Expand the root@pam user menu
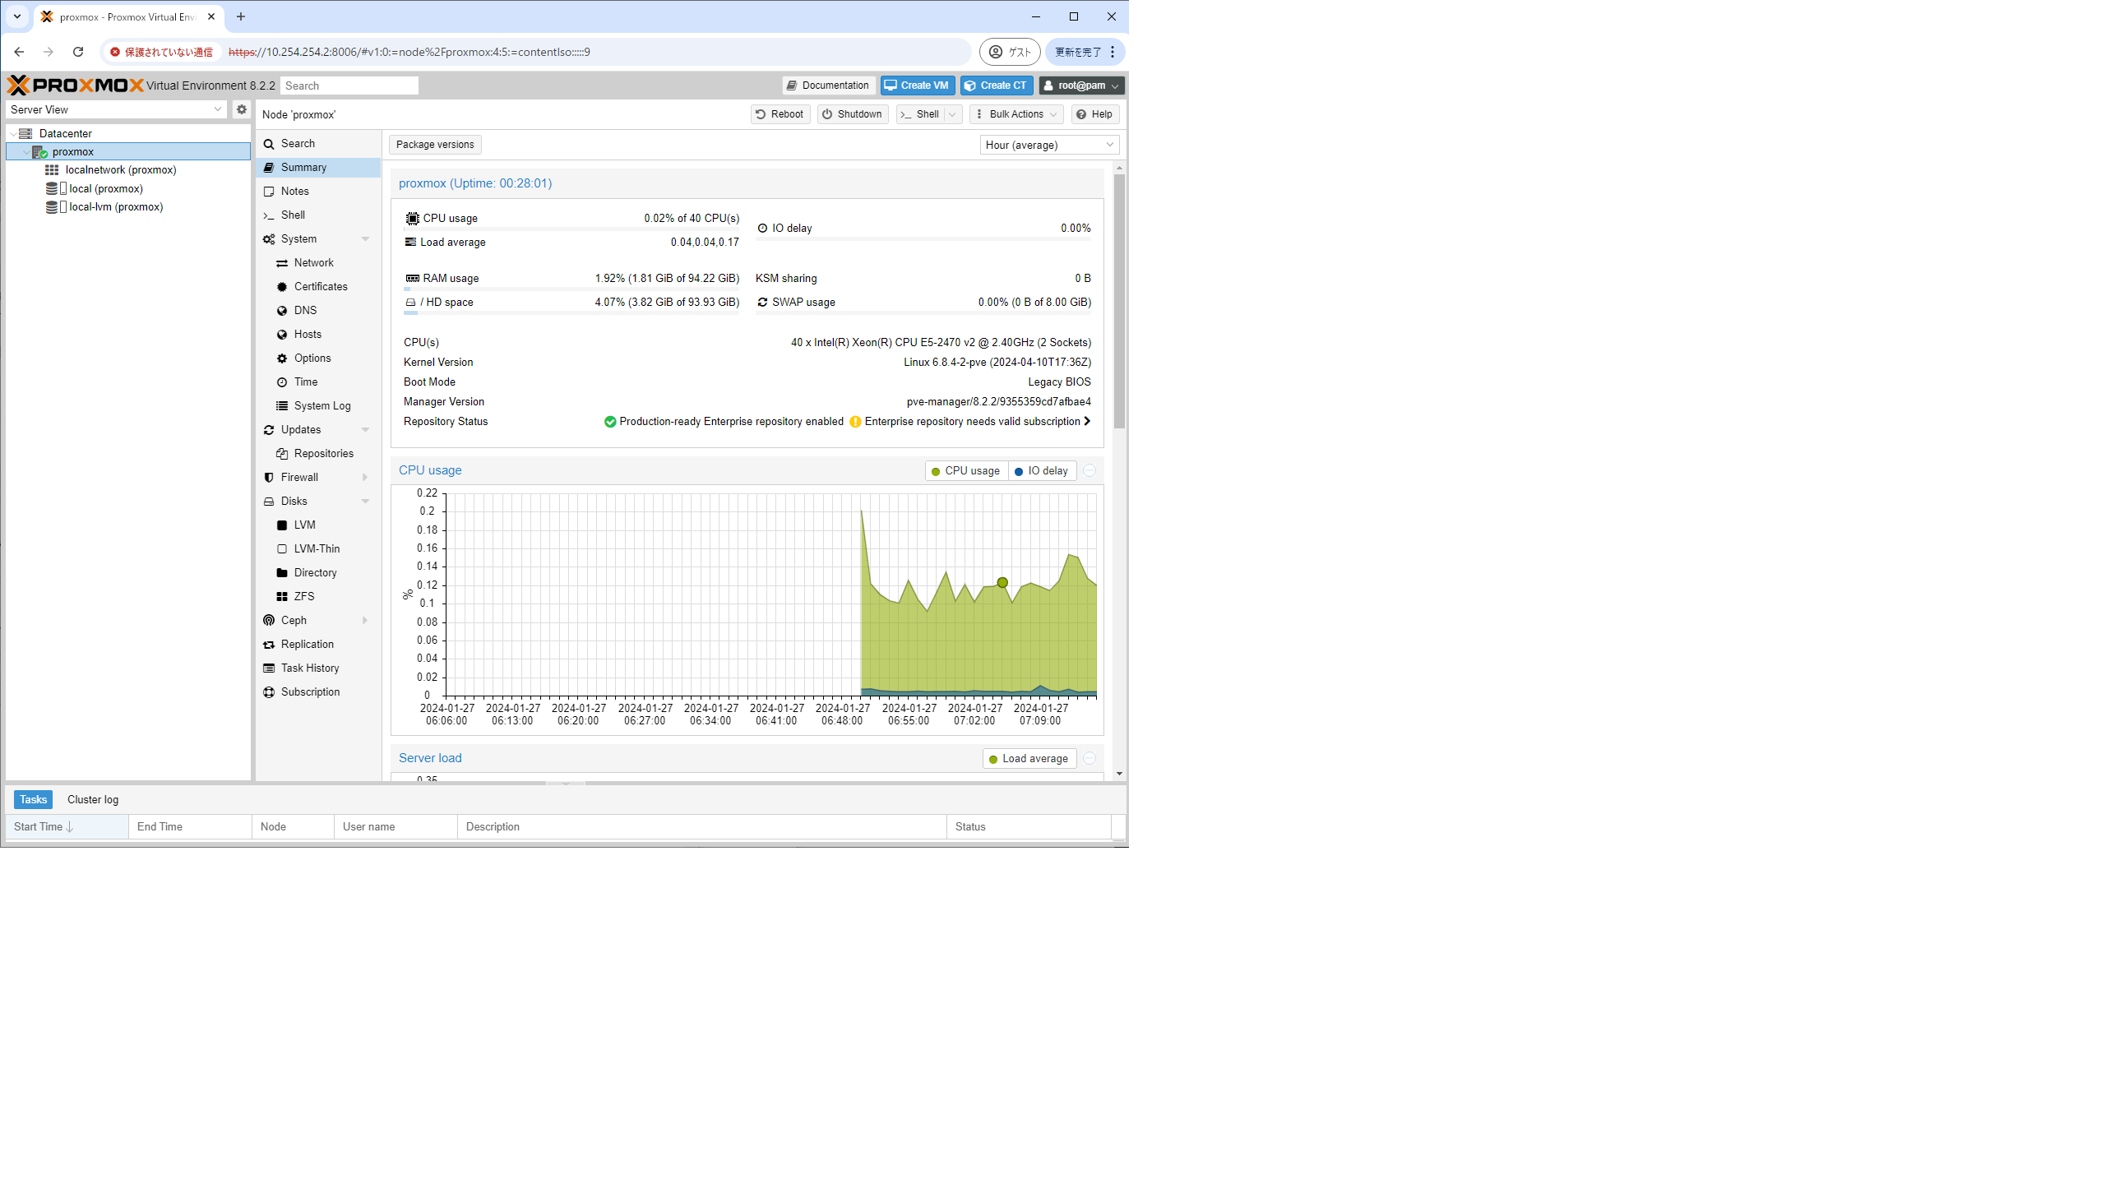This screenshot has height=1184, width=2105. tap(1080, 86)
